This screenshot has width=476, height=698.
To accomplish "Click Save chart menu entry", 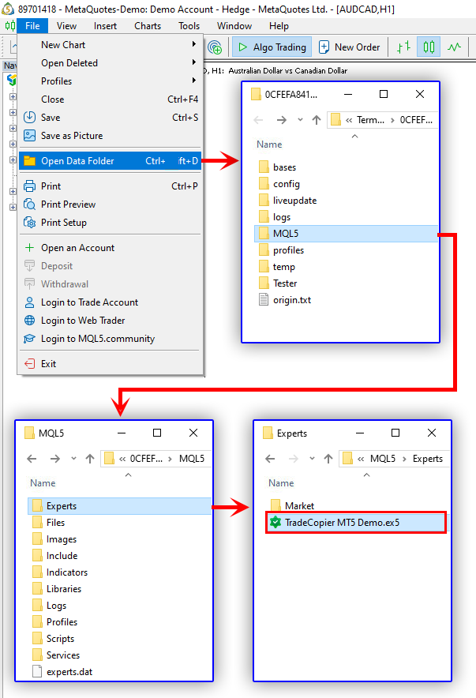I will (111, 118).
